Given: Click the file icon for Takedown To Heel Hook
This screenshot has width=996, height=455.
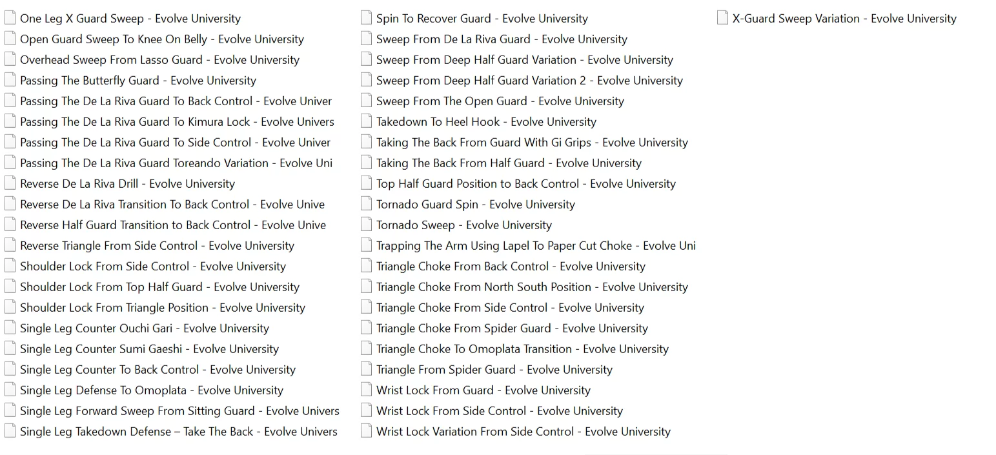Looking at the screenshot, I should (366, 121).
